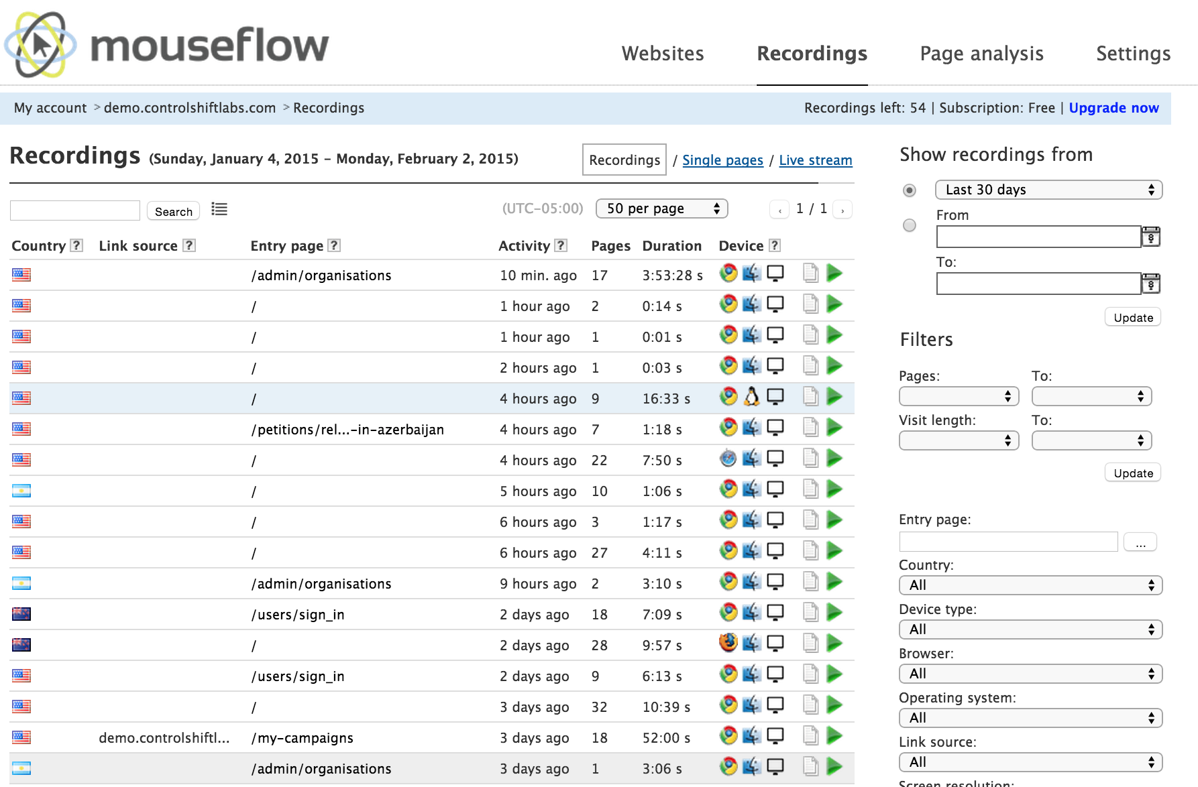Click Safari browser icon in 7:50 s row
Viewport: 1198px width, 787px height.
click(728, 459)
